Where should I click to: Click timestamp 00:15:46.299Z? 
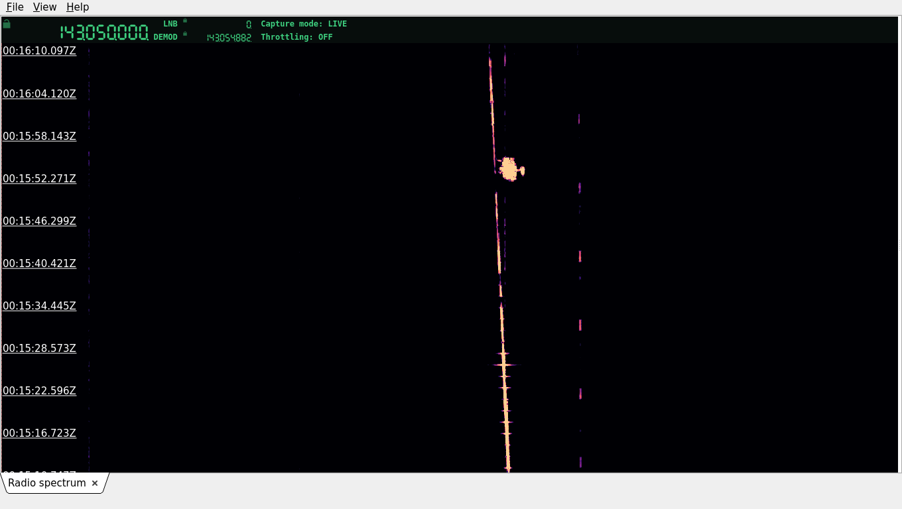pos(39,221)
